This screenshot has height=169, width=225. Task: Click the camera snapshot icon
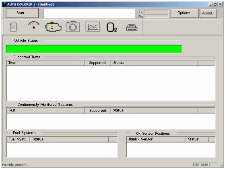point(73,27)
